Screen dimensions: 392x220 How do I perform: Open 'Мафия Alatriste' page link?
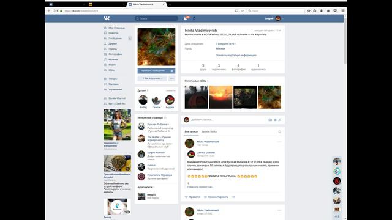tap(156, 153)
